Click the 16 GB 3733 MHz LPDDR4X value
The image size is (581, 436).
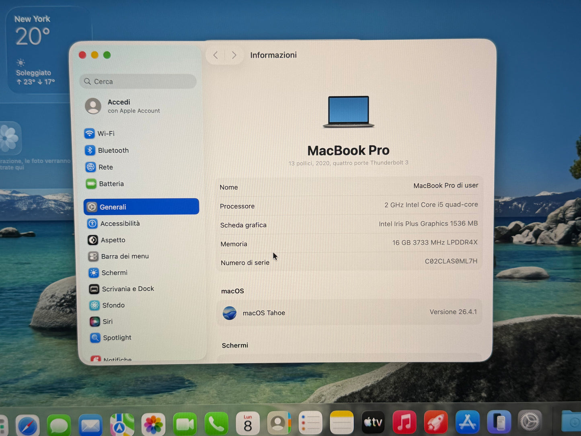coord(435,243)
